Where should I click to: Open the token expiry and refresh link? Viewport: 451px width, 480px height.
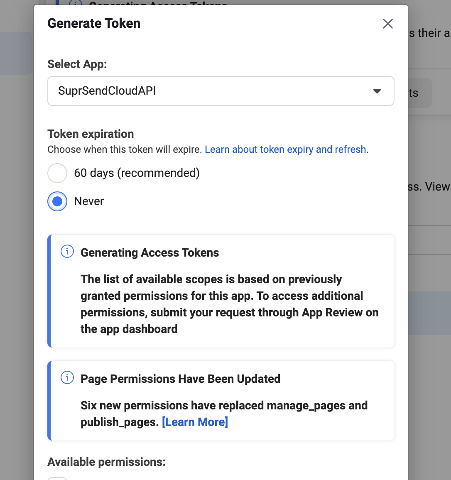pos(286,149)
